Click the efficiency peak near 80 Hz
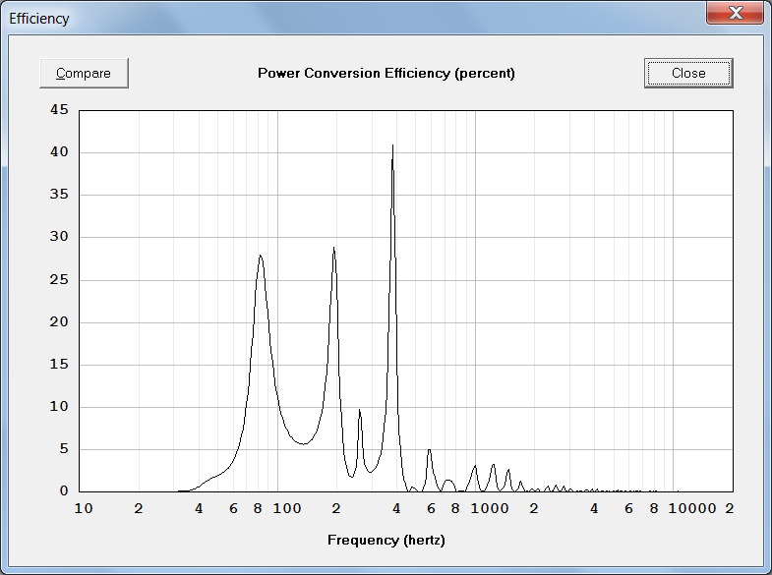Image resolution: width=772 pixels, height=575 pixels. [260, 256]
